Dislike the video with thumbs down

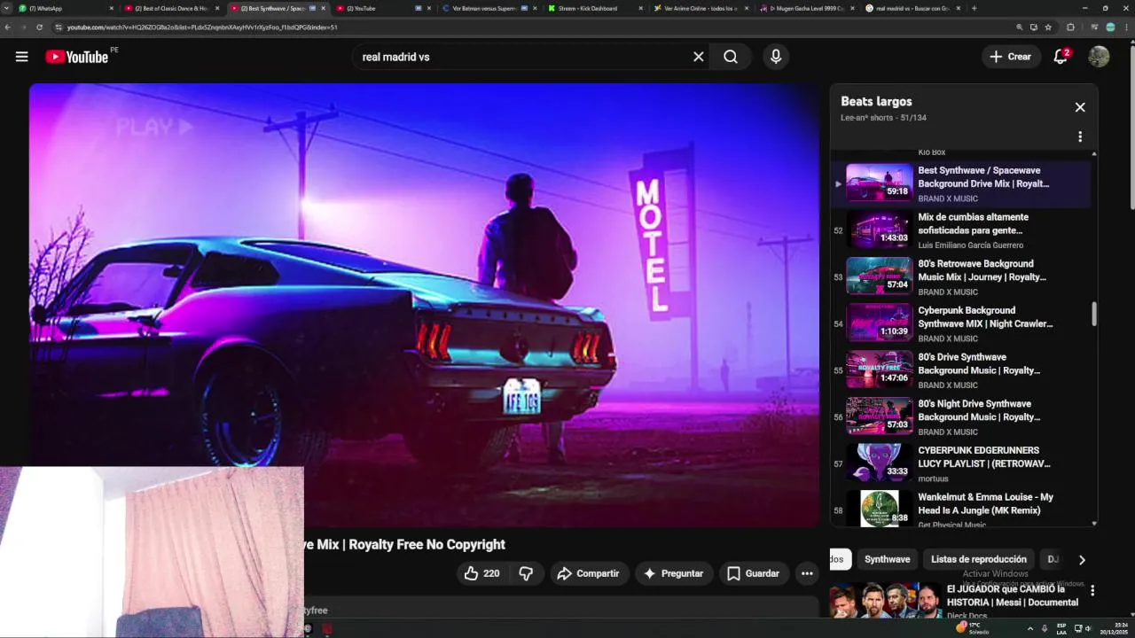click(526, 573)
